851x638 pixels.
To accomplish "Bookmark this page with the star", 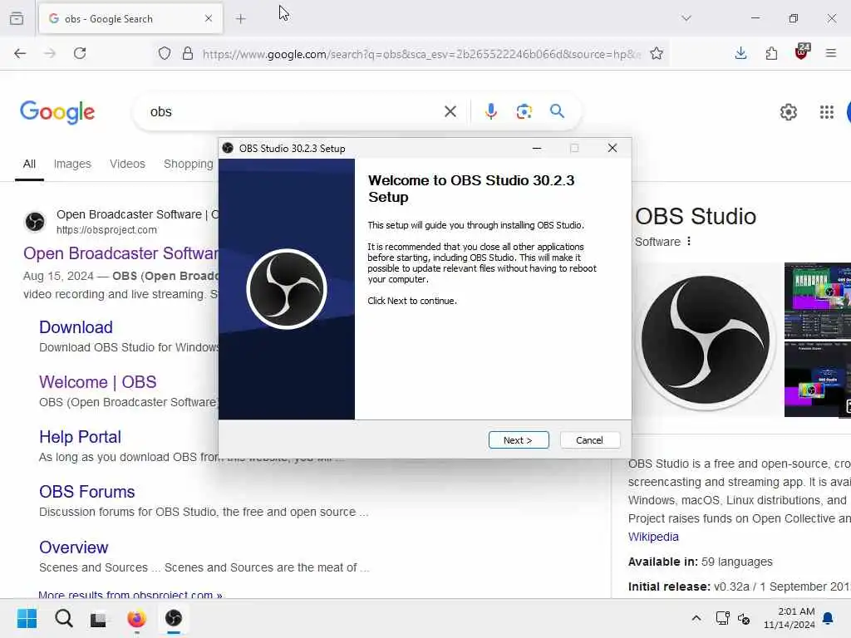I will tap(657, 53).
